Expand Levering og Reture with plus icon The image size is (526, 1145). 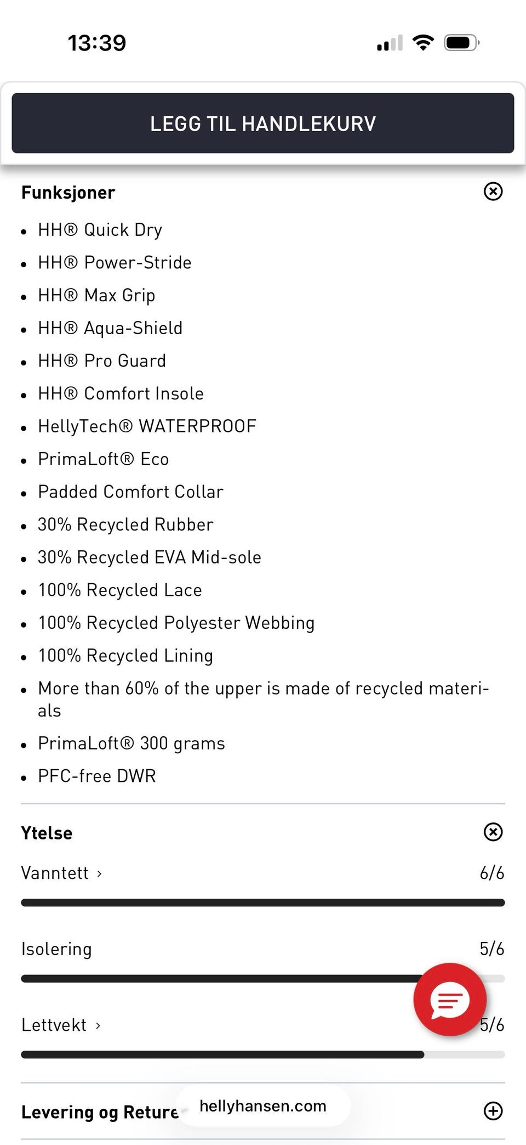point(493,1111)
